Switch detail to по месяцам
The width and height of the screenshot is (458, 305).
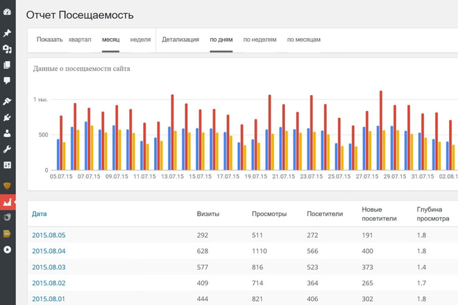[304, 40]
